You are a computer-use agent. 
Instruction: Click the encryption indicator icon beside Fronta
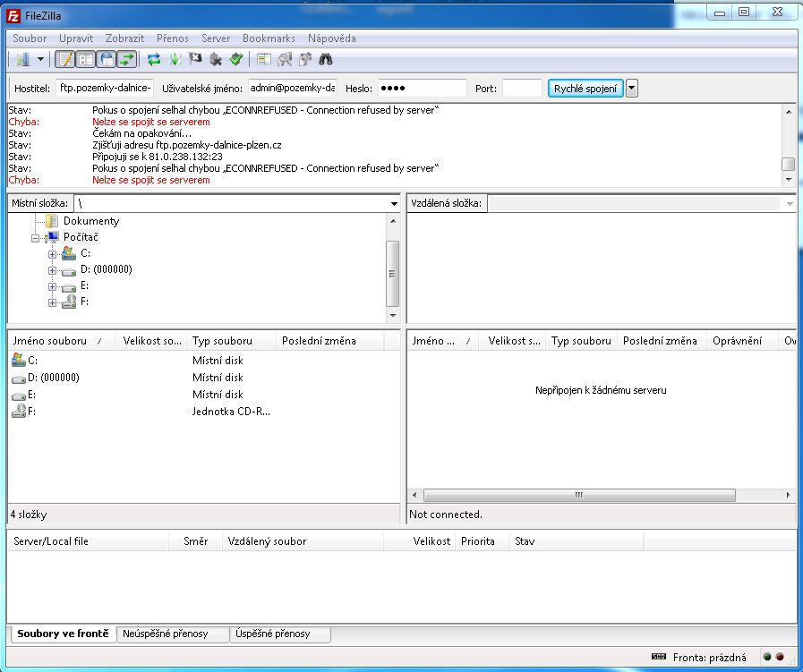[659, 657]
